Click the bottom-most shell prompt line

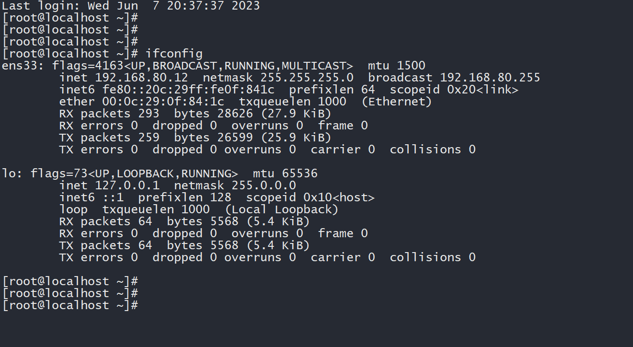pyautogui.click(x=70, y=305)
